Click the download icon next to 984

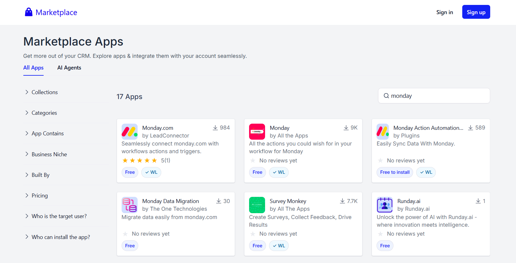pyautogui.click(x=215, y=128)
